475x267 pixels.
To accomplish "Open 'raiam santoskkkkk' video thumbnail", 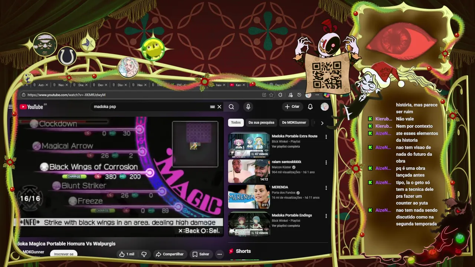I will pos(249,171).
